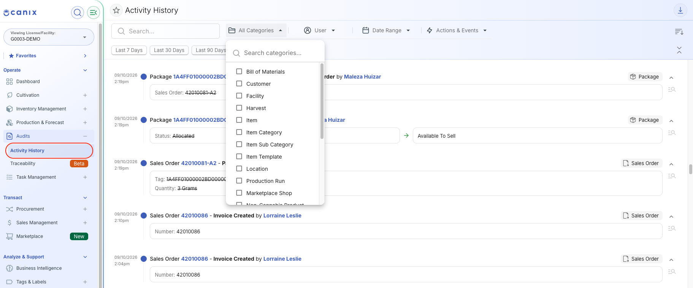The image size is (693, 288).
Task: Open sort options icon at right of filters
Action: [x=679, y=31]
